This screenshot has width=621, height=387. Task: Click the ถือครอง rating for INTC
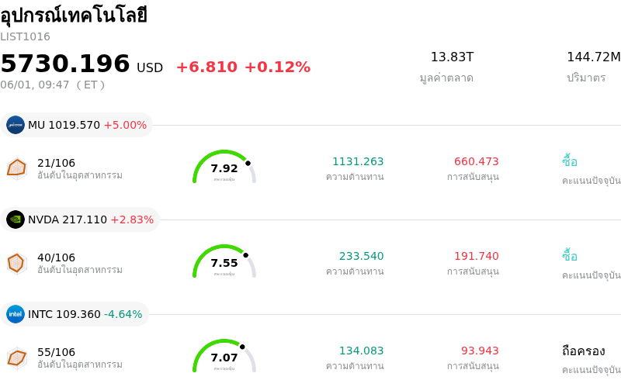tap(584, 351)
